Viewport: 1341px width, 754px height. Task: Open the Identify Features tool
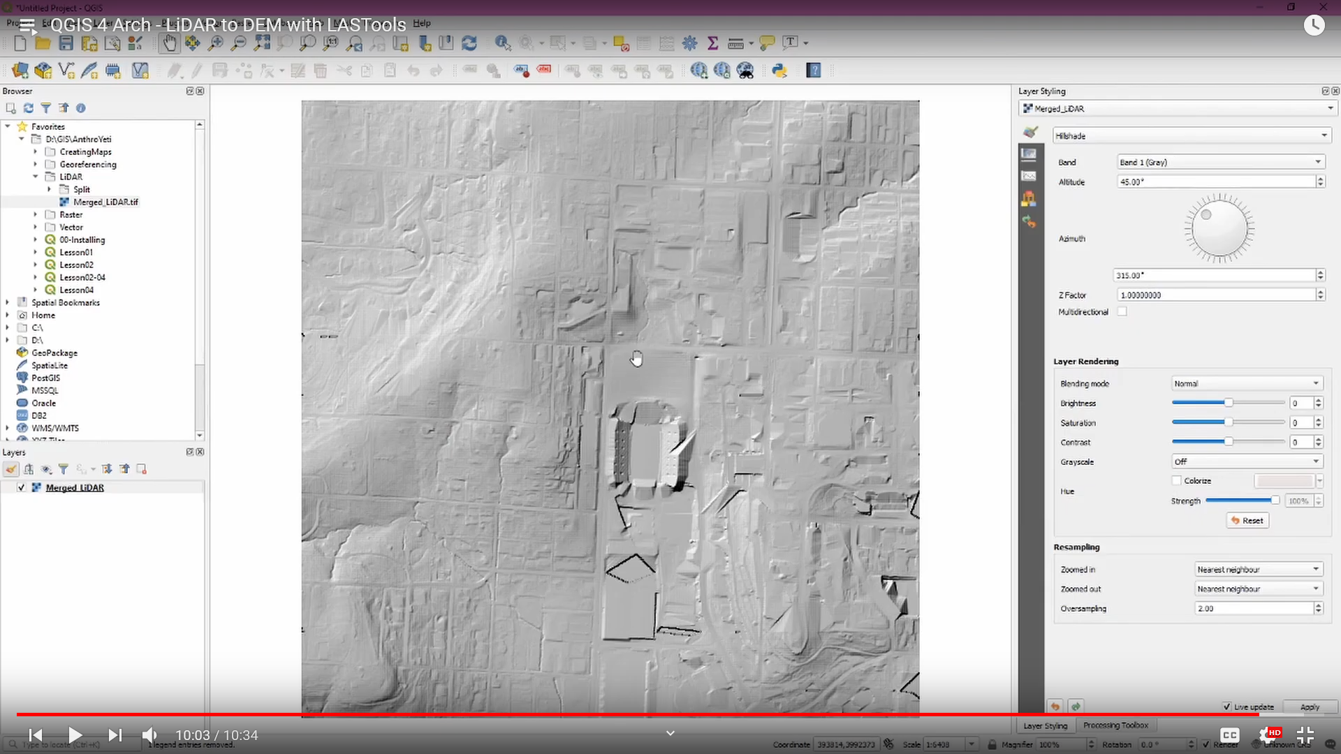[x=501, y=43]
